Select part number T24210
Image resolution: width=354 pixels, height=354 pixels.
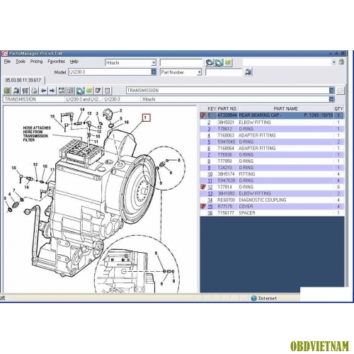pos(224,168)
